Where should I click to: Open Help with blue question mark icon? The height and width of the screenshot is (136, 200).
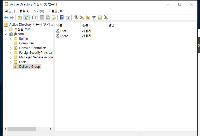[x=62, y=17]
